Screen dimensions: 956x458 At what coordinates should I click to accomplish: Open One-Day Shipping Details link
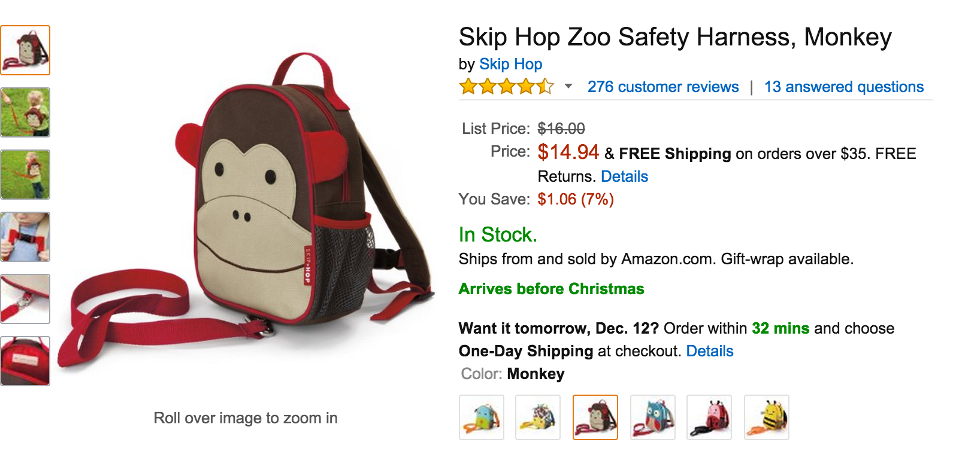click(x=709, y=351)
